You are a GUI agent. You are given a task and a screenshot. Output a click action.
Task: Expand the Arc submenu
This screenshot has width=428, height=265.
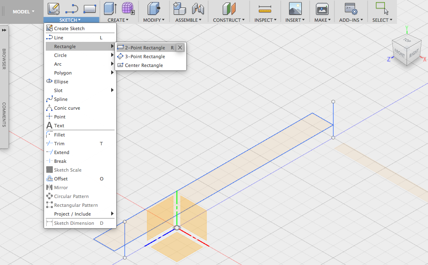click(80, 64)
